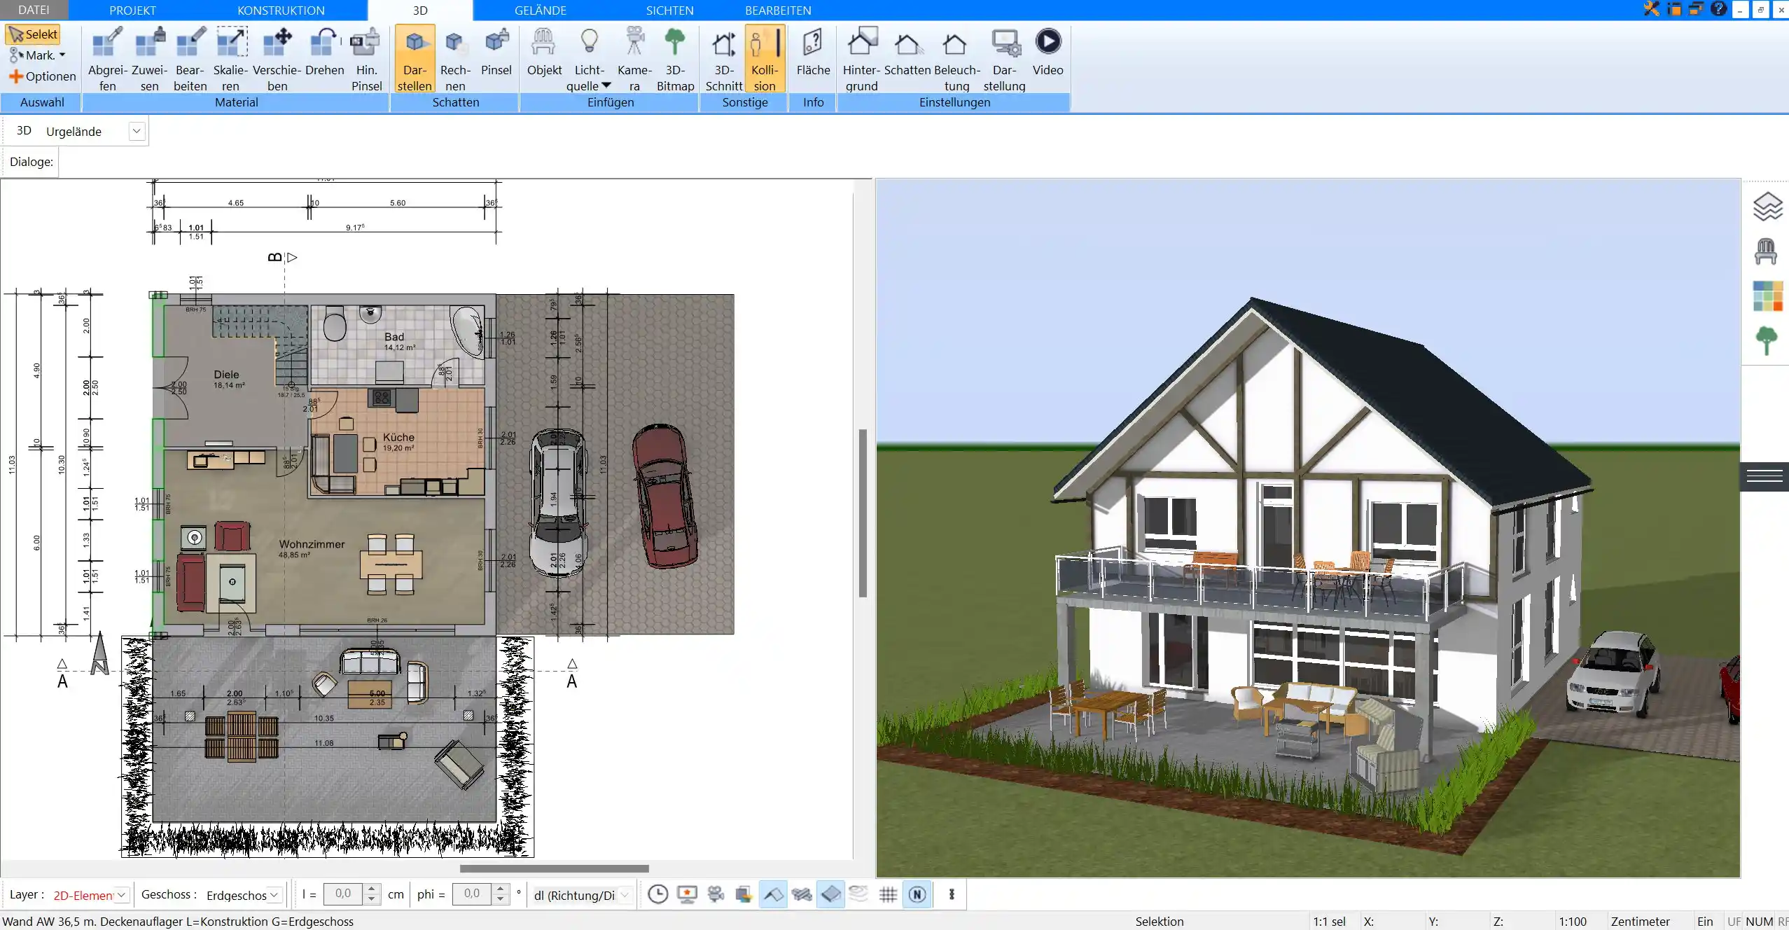Click the Drehen material icon
This screenshot has height=930, width=1789.
(x=324, y=52)
